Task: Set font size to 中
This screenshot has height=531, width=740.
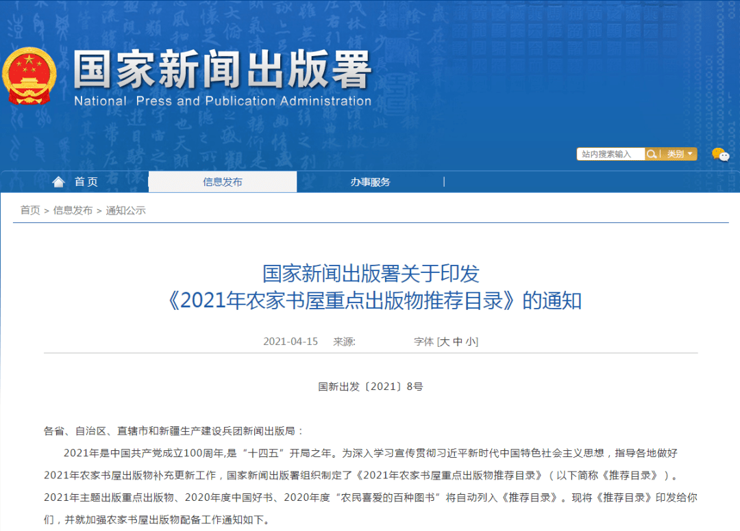Action: pos(458,341)
